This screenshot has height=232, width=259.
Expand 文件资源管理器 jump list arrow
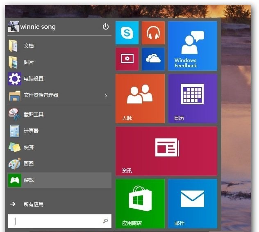coord(106,96)
